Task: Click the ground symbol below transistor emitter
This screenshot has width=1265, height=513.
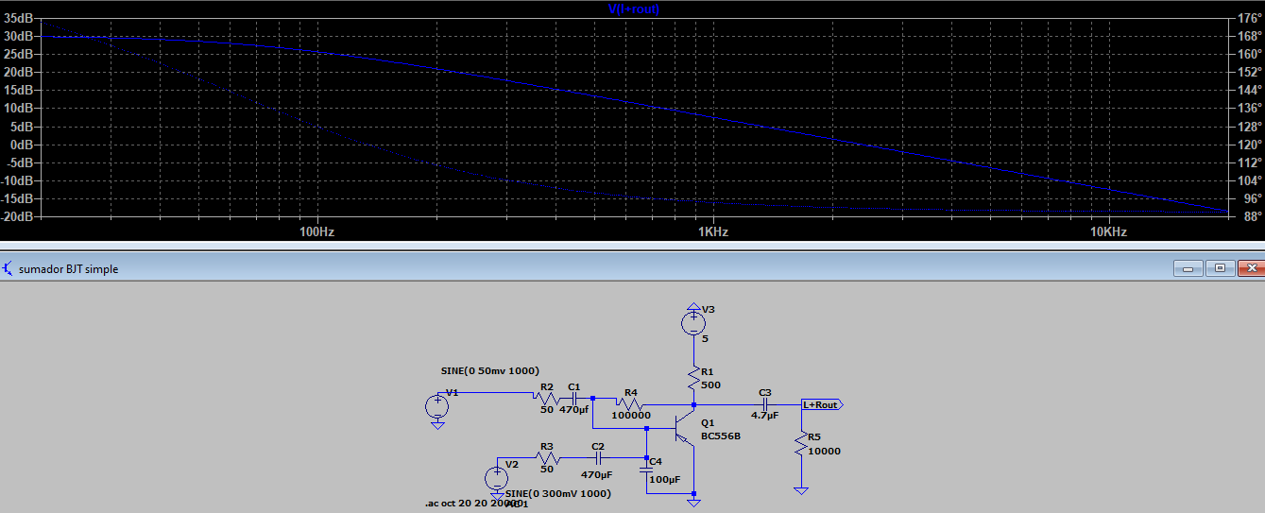Action: click(x=693, y=502)
